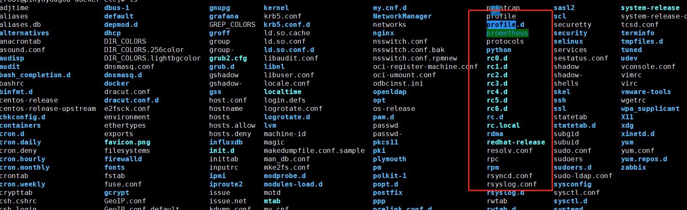This screenshot has height=210, width=687.
Task: Click the green-highlighted prometheus entry
Action: click(x=507, y=33)
